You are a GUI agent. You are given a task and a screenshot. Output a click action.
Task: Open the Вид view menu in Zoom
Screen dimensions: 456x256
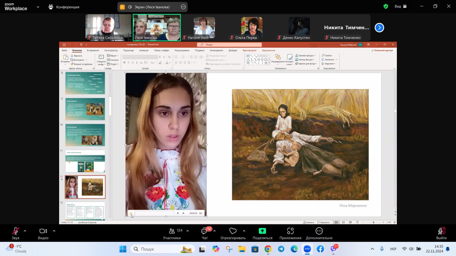click(x=401, y=6)
